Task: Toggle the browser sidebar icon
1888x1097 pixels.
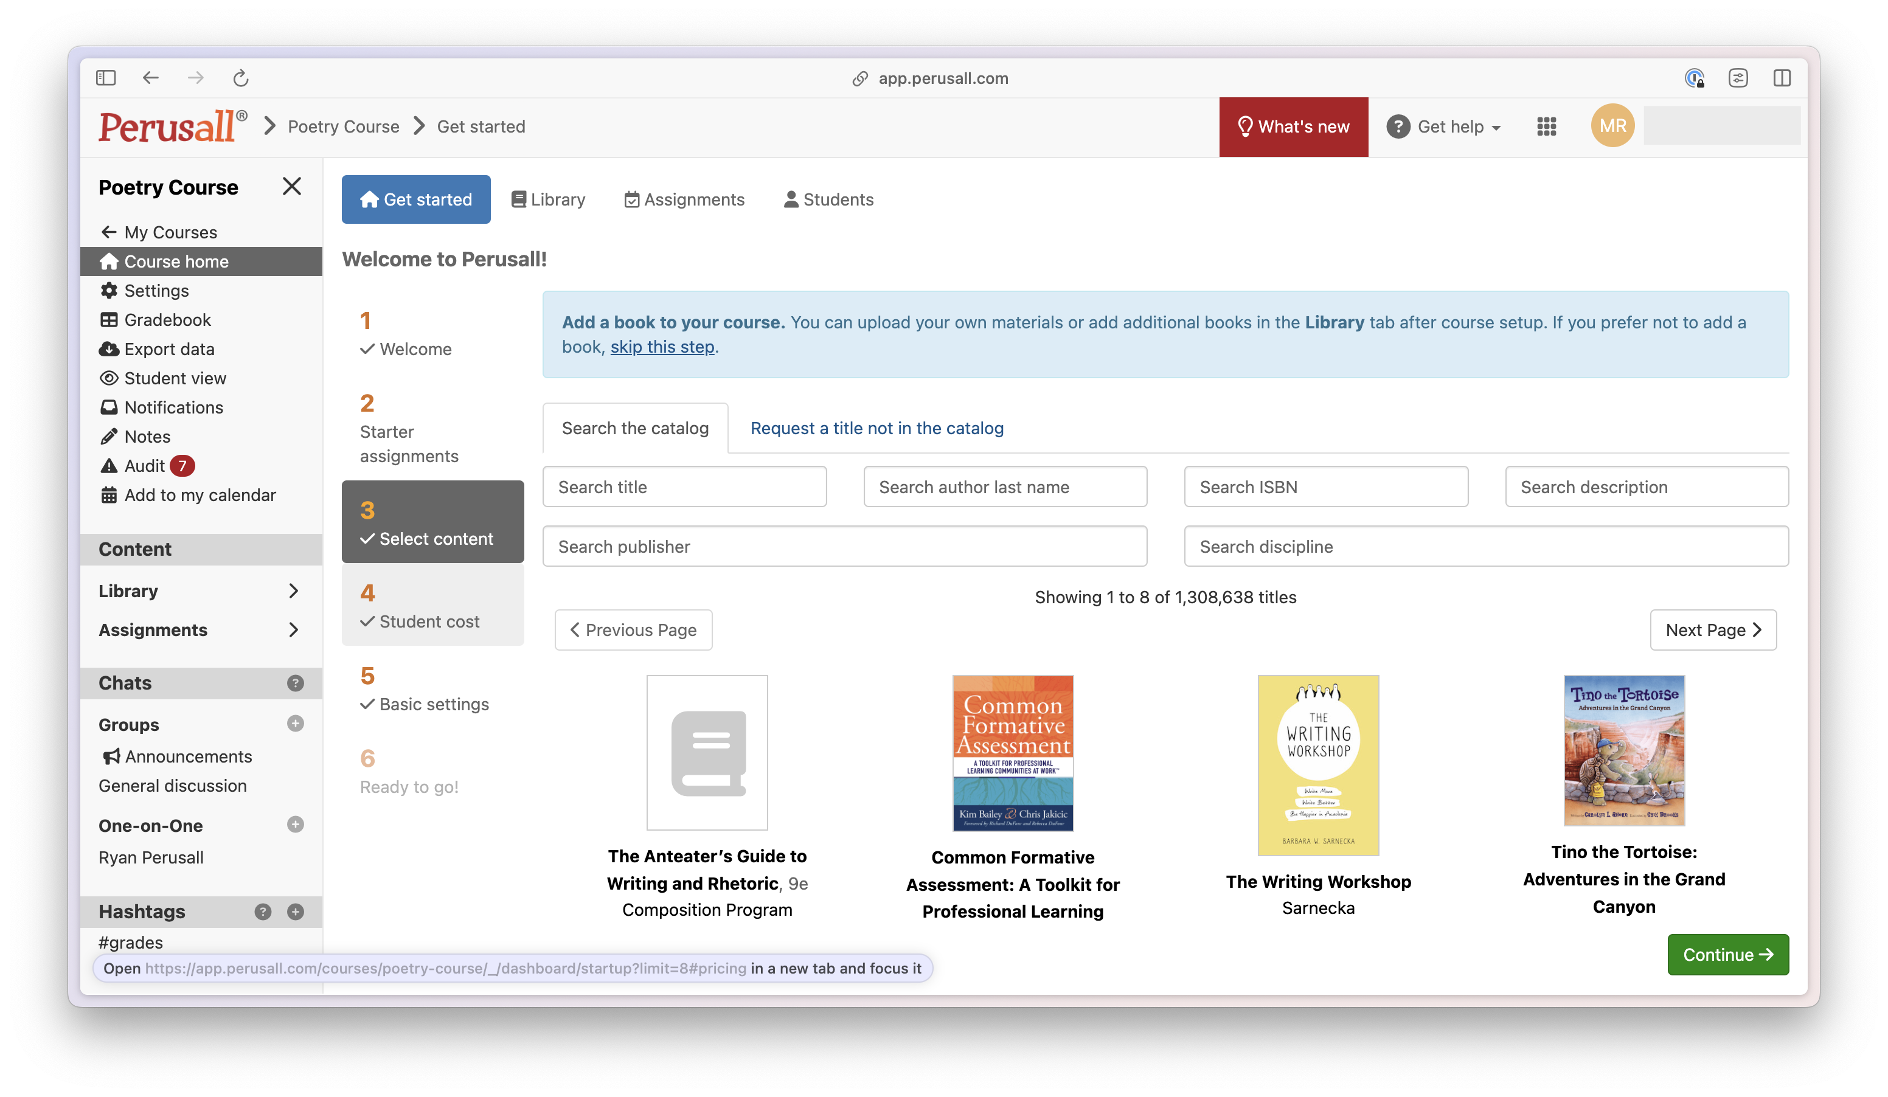Action: point(106,78)
